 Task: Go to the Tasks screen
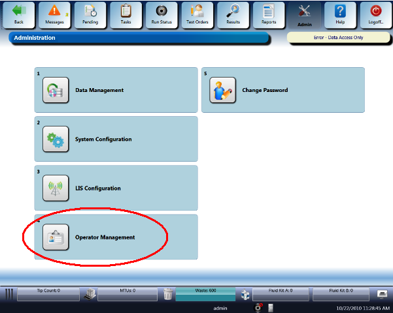pyautogui.click(x=126, y=14)
